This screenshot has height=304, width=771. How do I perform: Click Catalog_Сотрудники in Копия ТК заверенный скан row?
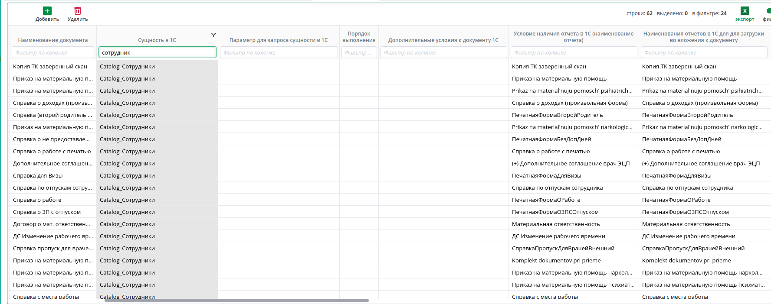click(x=127, y=66)
